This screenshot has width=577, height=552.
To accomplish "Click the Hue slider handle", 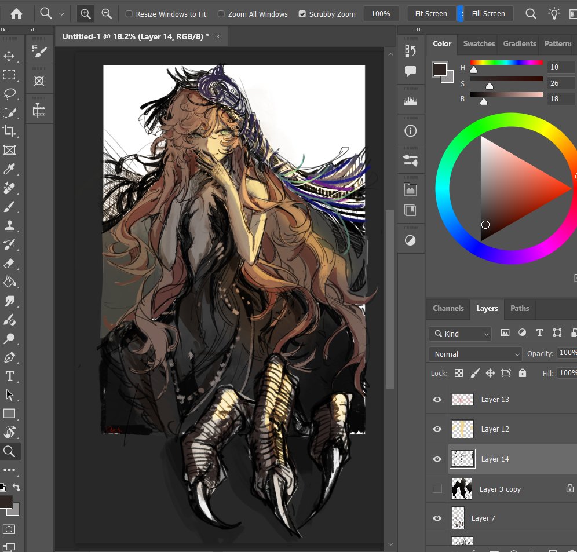I will (x=474, y=70).
